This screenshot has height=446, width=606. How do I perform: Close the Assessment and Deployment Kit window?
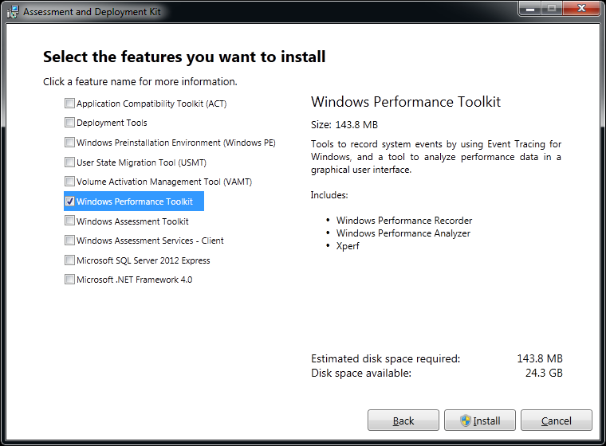581,9
